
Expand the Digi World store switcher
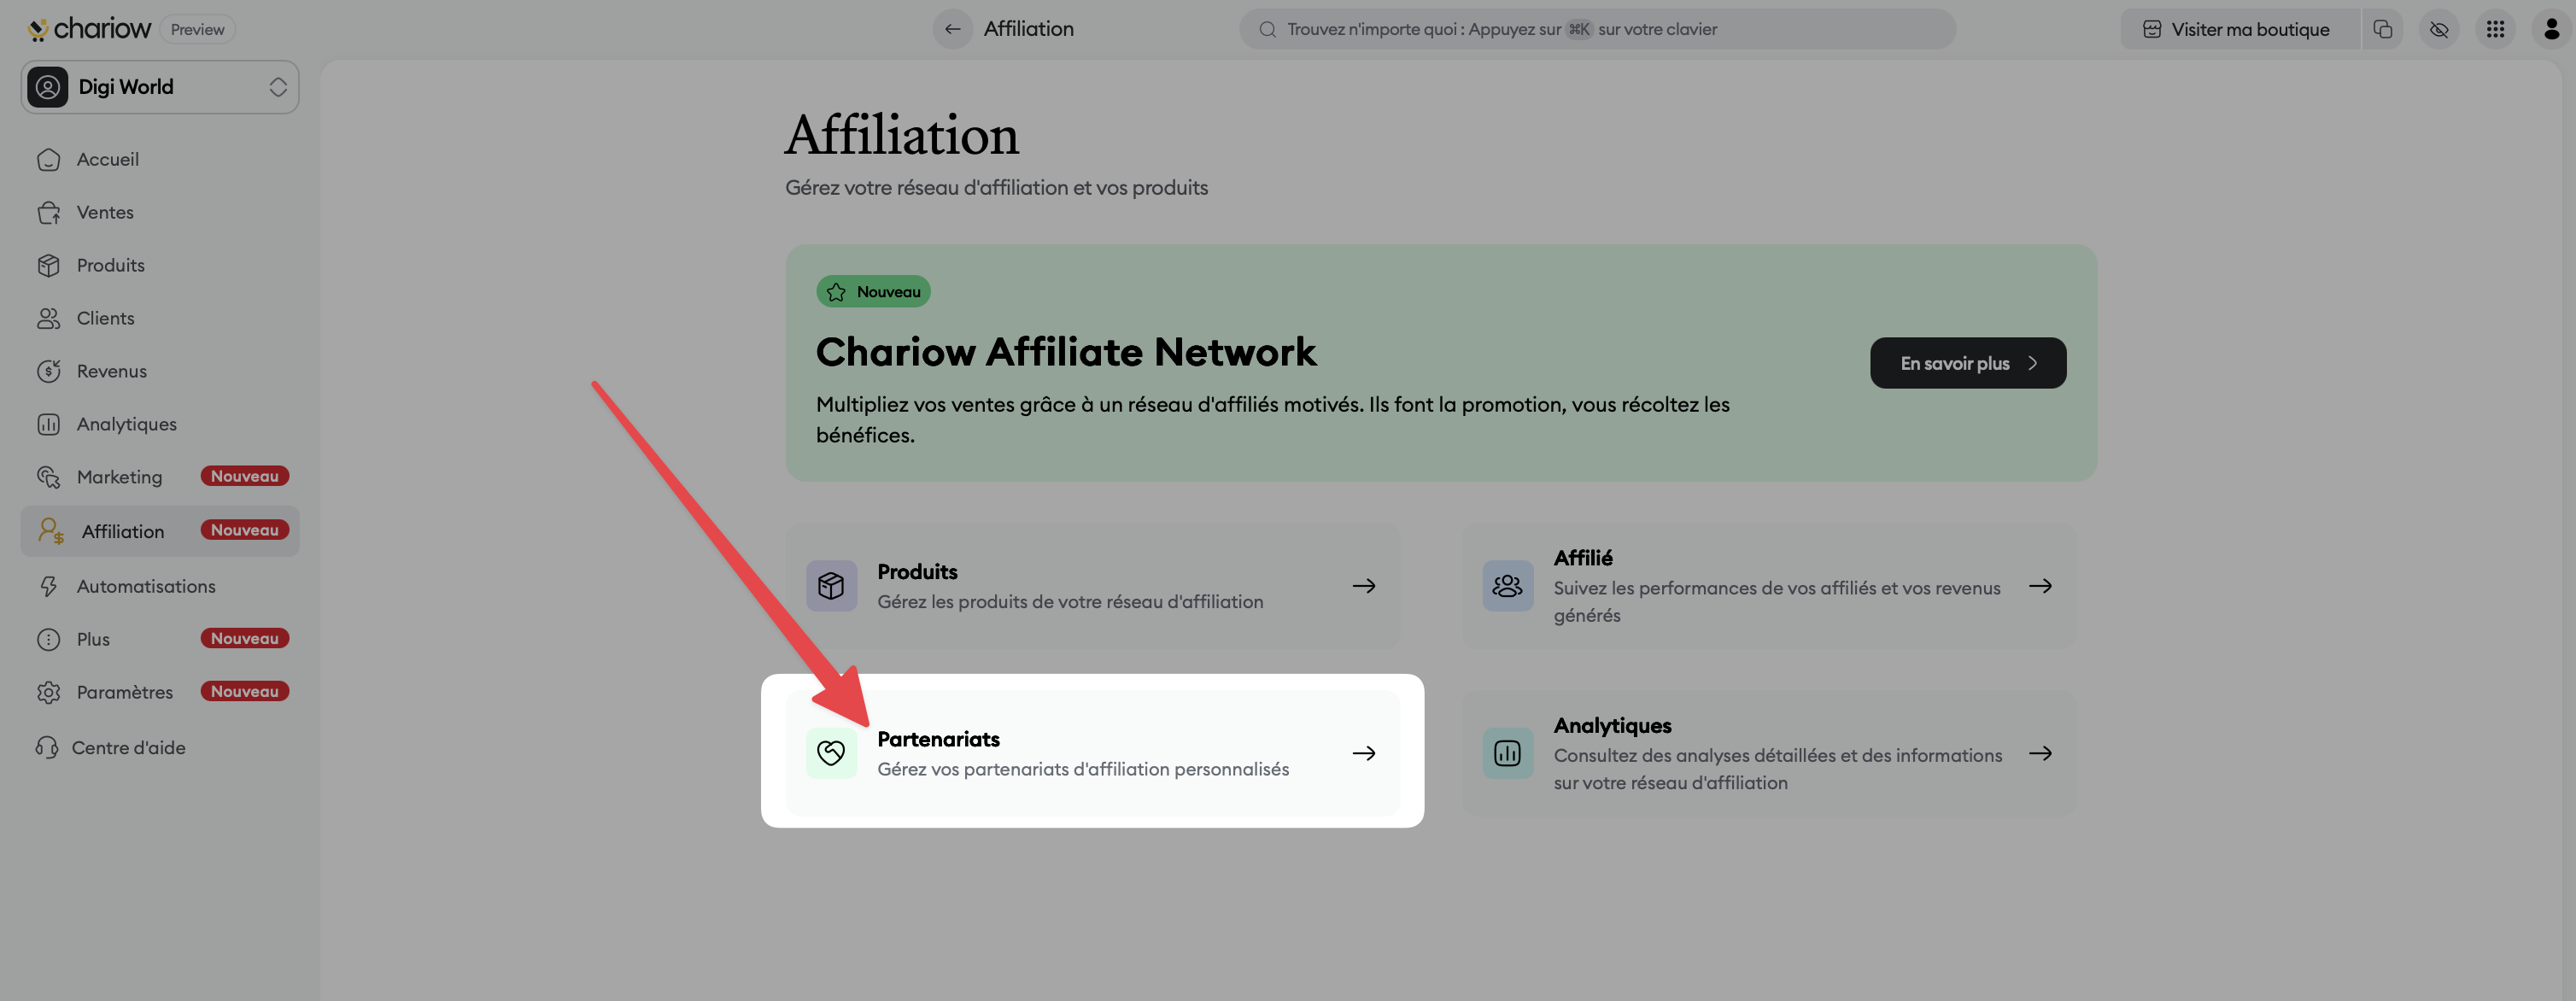(160, 87)
